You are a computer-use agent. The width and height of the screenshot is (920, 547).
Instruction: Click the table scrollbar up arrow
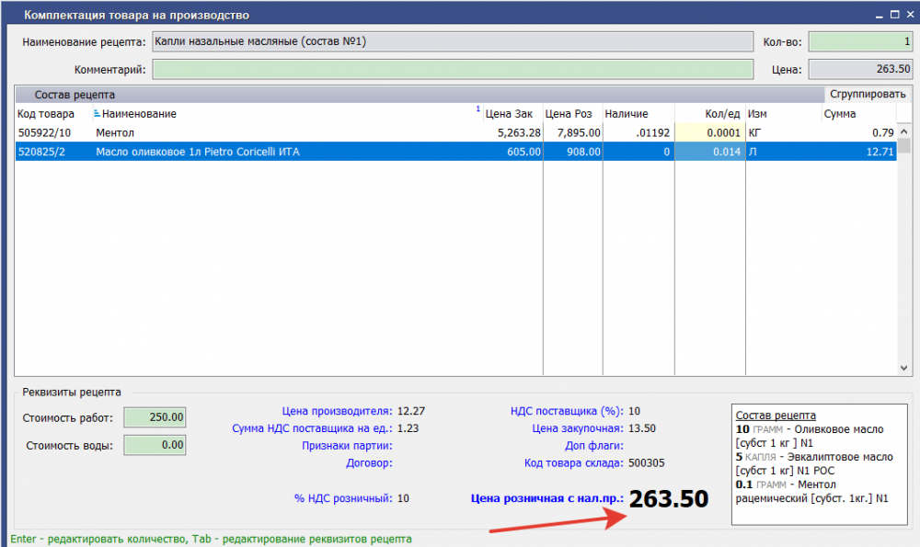904,131
